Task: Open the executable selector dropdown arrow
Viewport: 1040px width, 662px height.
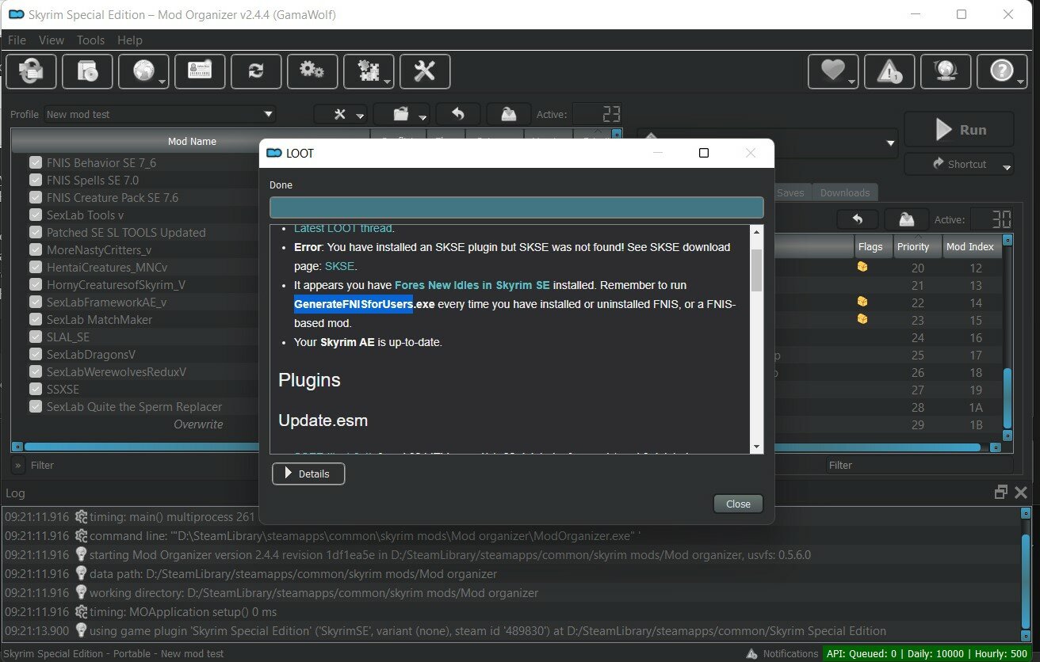Action: 889,143
